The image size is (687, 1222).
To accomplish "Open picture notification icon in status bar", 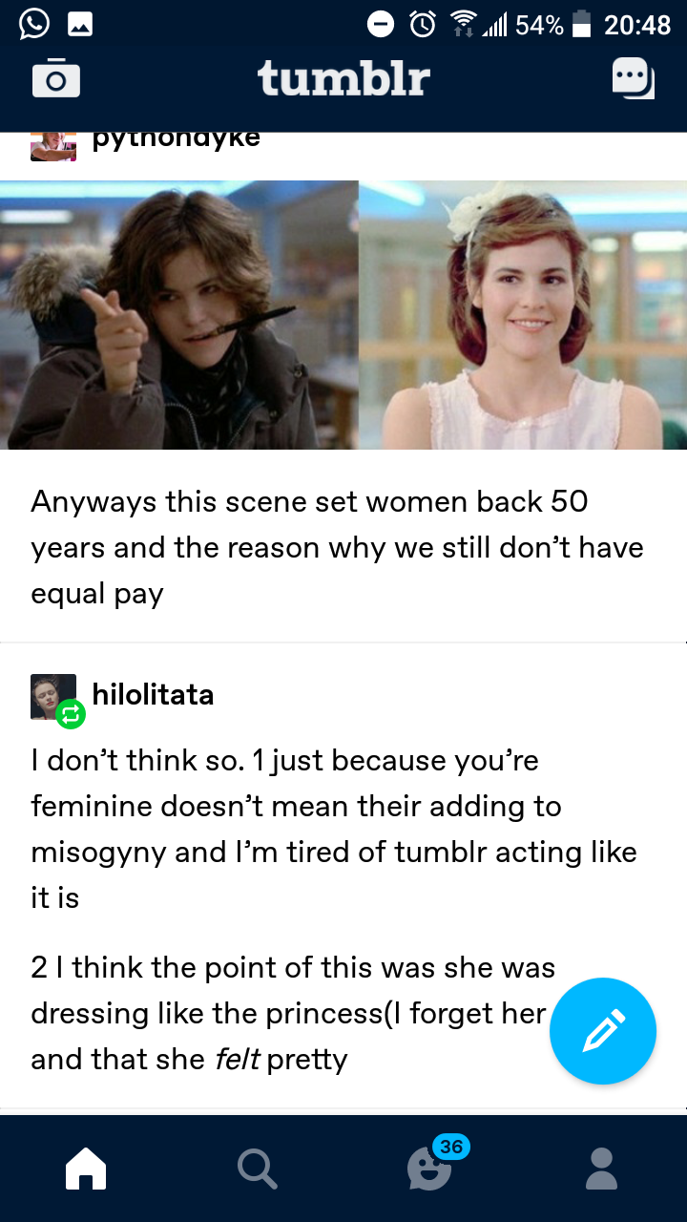I will (79, 25).
